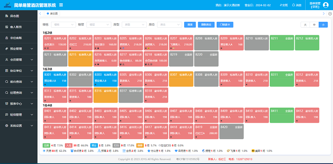This screenshot has height=164, width=333.
Task: Select grey room 8208
Action: (206, 43)
